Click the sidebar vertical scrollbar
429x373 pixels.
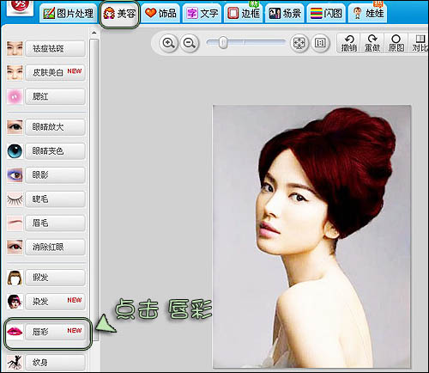94,190
